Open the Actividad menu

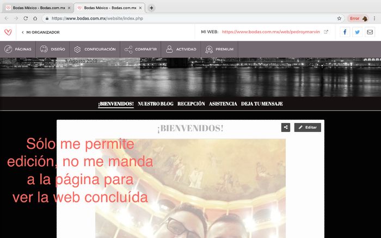181,49
